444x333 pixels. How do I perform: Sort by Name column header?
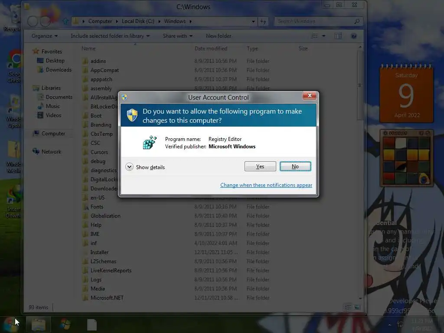tap(88, 49)
